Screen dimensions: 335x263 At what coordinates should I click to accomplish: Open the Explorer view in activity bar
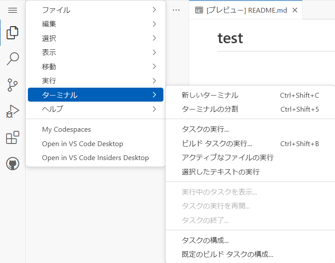13,33
